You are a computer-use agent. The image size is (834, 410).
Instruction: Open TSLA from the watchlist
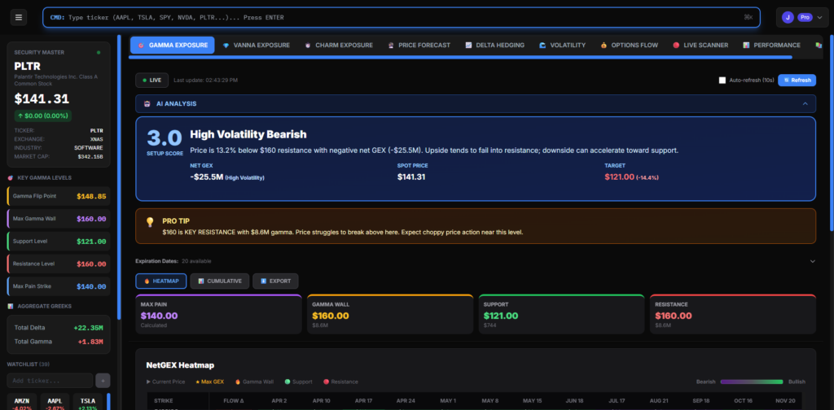[88, 402]
